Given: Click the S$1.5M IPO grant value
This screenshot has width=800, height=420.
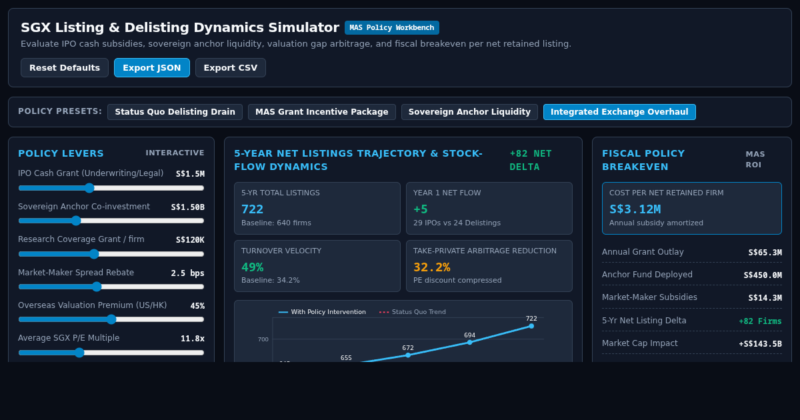Looking at the screenshot, I should 190,174.
